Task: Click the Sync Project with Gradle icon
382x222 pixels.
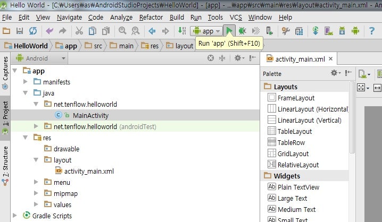Action: (x=315, y=31)
